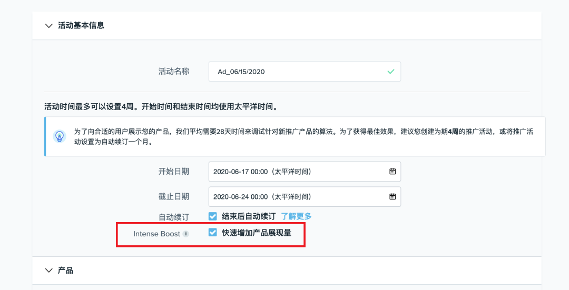Click the 活动名称 input field
This screenshot has width=569, height=290.
click(x=305, y=72)
